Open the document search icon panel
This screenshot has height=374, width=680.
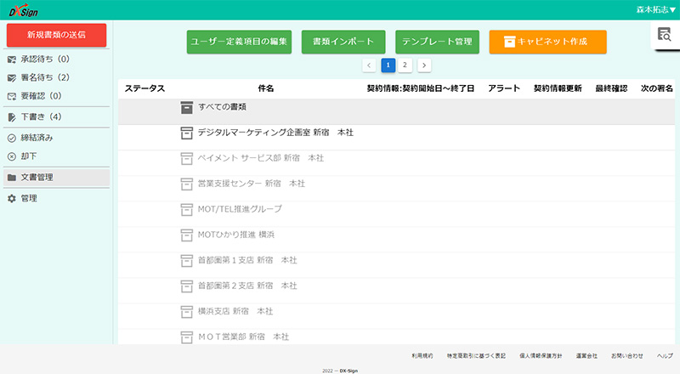pyautogui.click(x=664, y=34)
